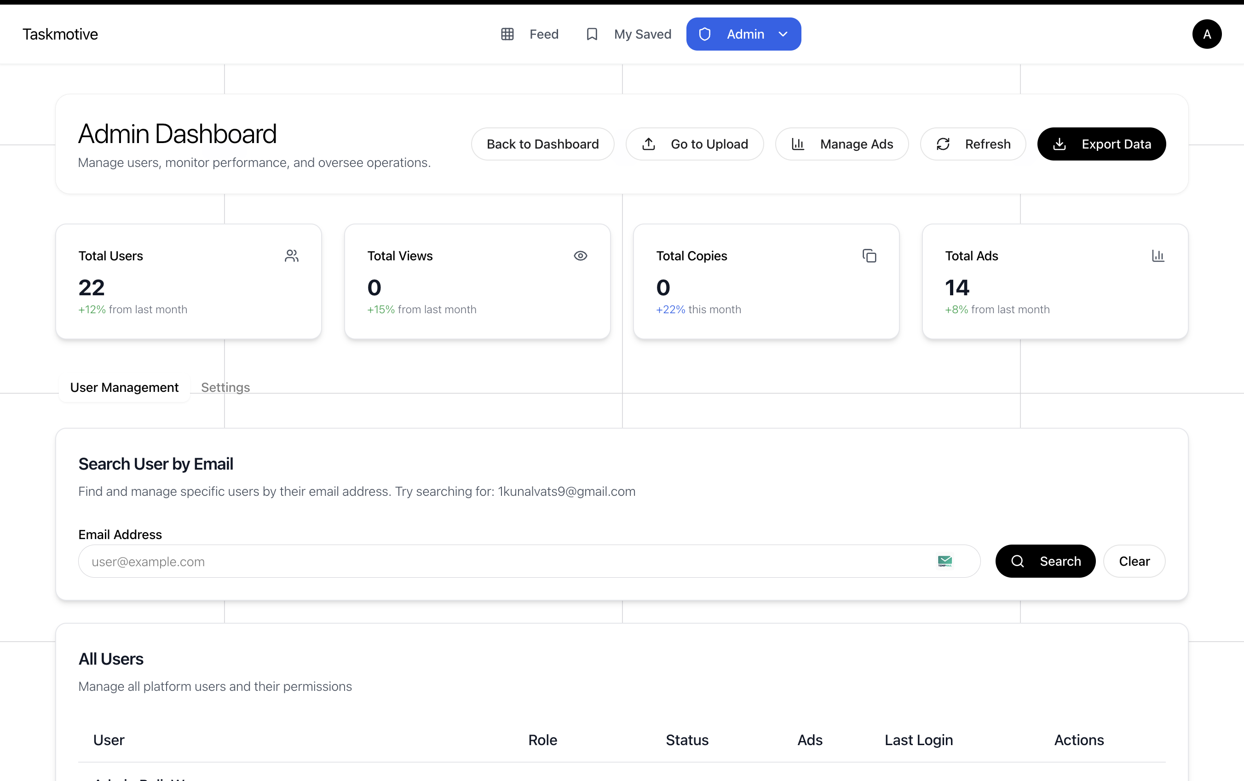Click the Refresh button
This screenshot has width=1244, height=781.
[973, 144]
